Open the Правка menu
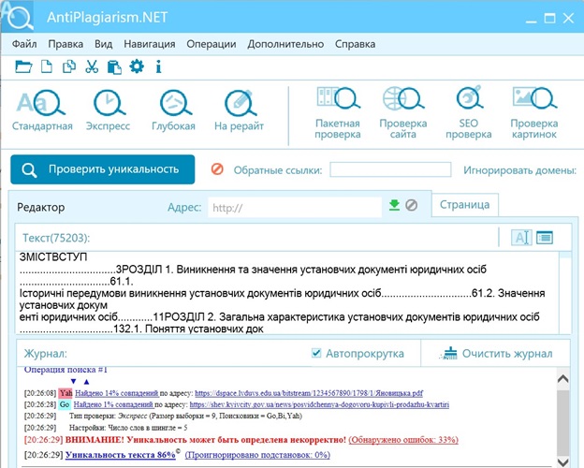 pos(66,44)
